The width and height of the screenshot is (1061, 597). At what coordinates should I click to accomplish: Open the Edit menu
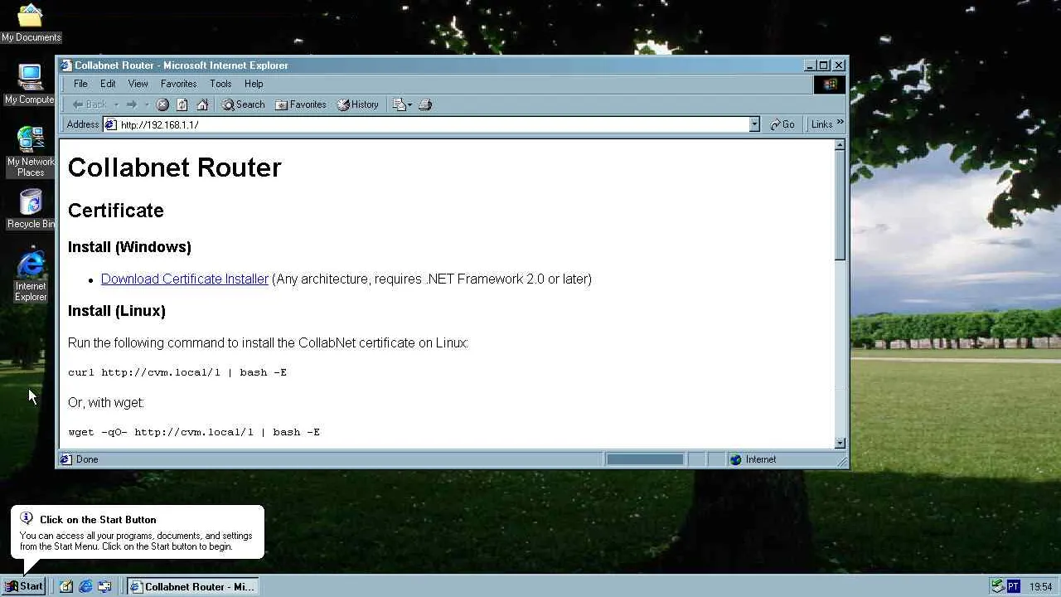[x=108, y=84]
